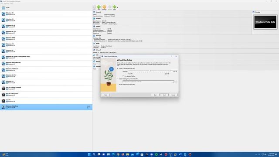Image resolution: width=279 pixels, height=157 pixels.
Task: Click the System section icon in details
Action: click(94, 18)
